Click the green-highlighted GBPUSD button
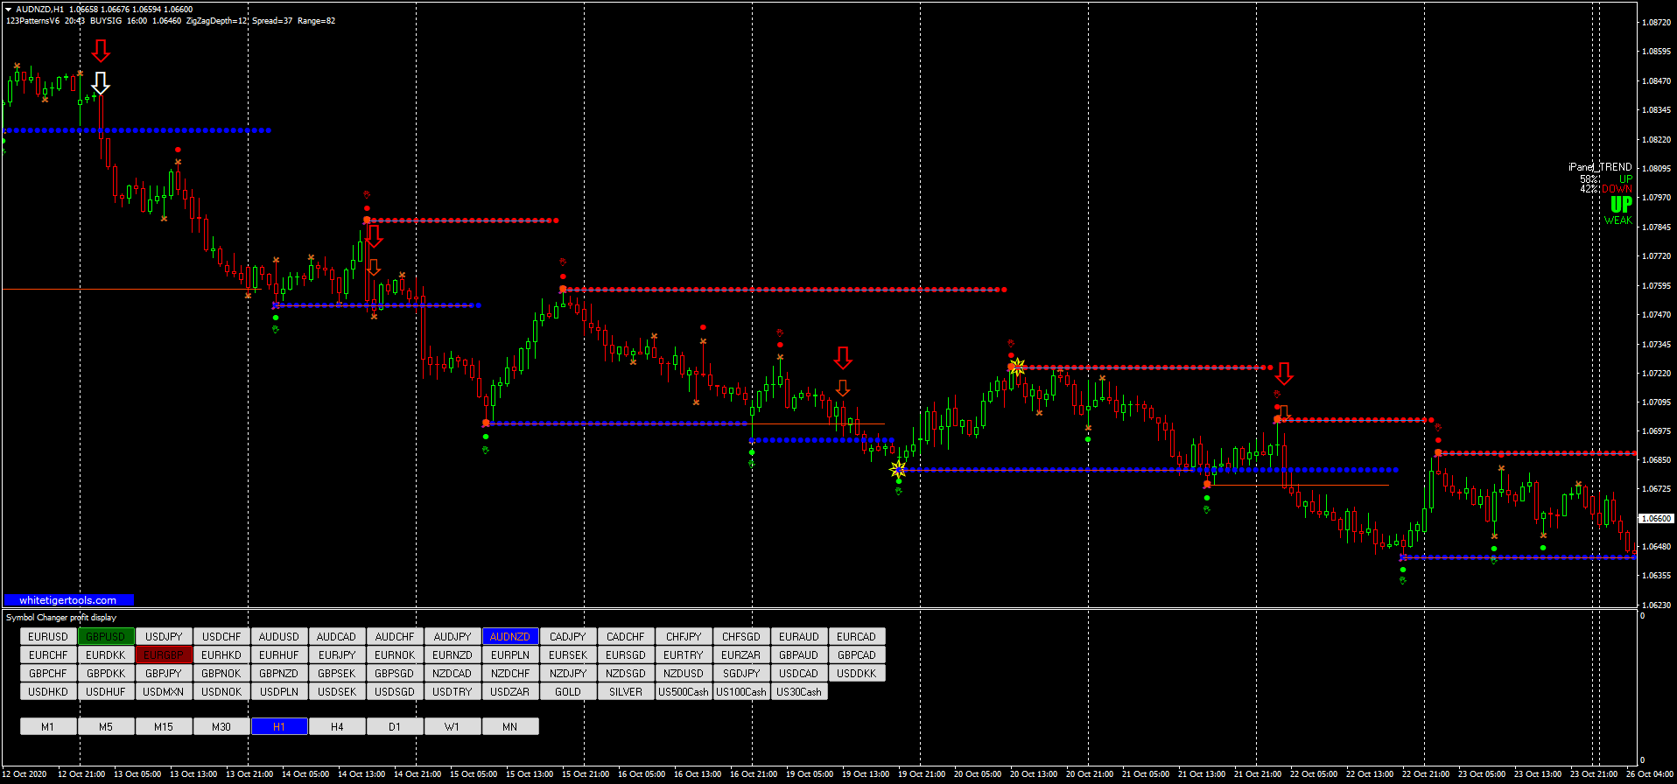 [106, 636]
